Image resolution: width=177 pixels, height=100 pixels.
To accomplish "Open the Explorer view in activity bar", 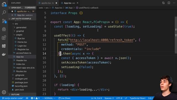I will coord(4,4).
